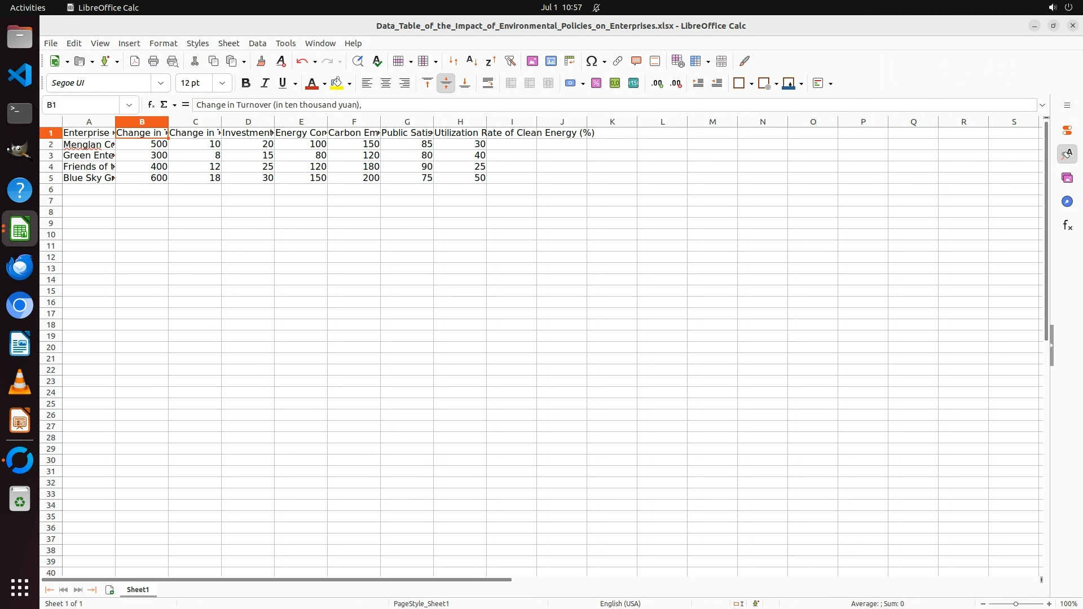Image resolution: width=1083 pixels, height=609 pixels.
Task: Open the Function Wizard button
Action: pos(151,105)
